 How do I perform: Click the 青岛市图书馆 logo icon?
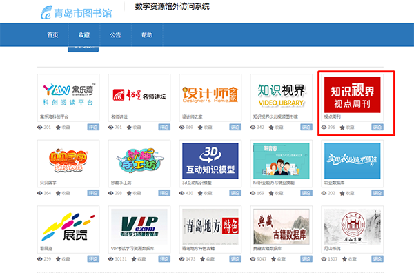46,12
